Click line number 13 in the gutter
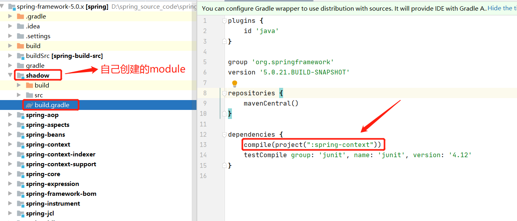This screenshot has width=517, height=221. point(203,145)
